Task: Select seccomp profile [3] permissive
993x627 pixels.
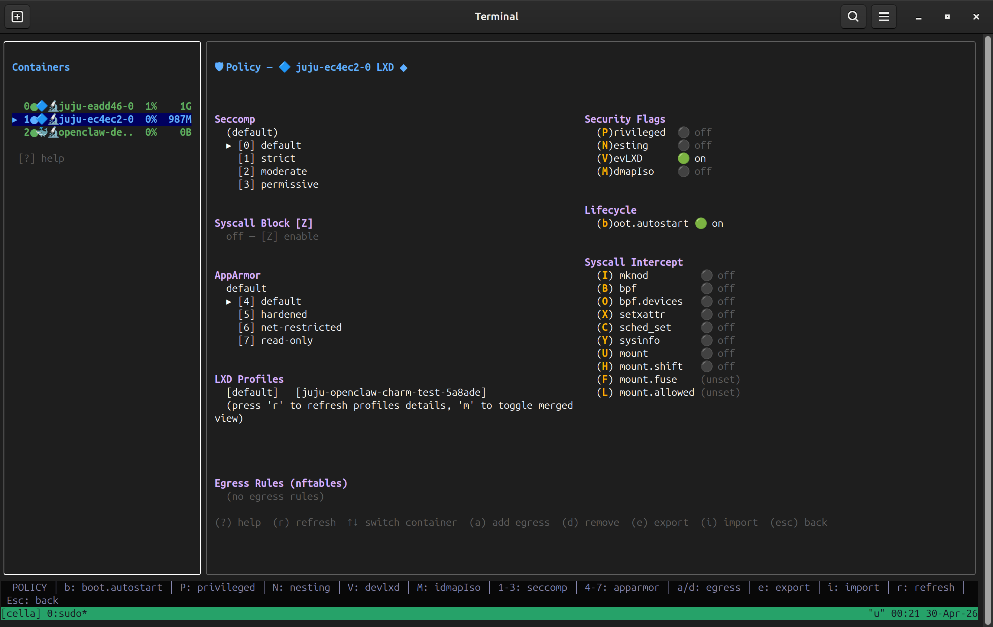Action: coord(278,185)
